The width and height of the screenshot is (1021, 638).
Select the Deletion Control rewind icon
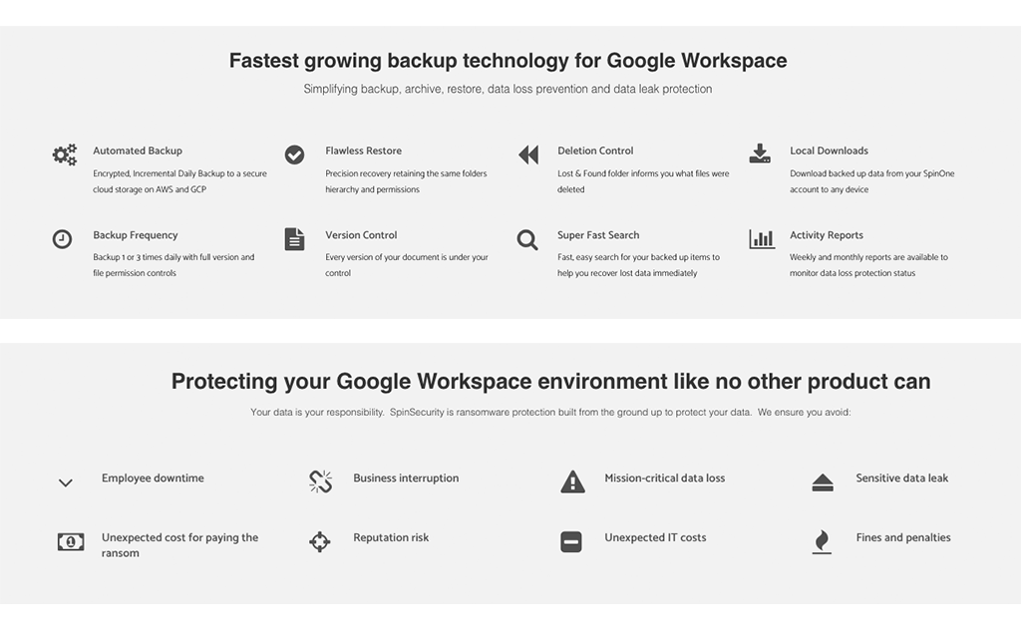pyautogui.click(x=528, y=155)
